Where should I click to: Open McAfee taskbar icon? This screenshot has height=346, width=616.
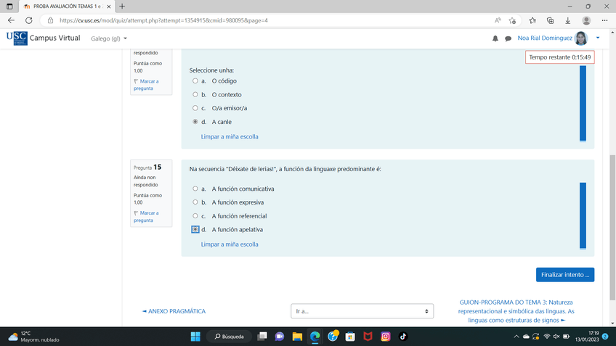[368, 337]
